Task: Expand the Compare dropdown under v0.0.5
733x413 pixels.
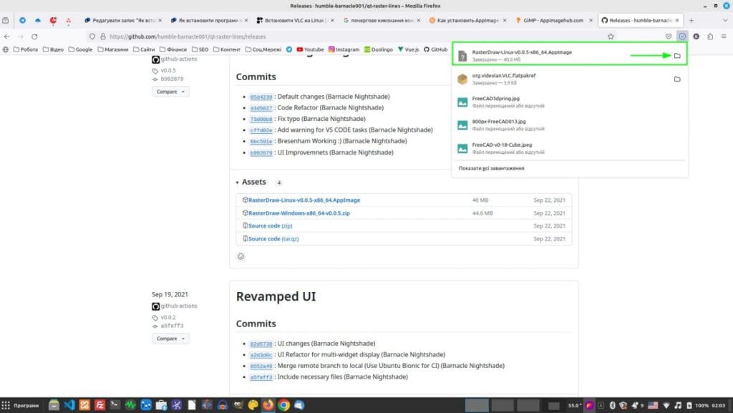Action: pyautogui.click(x=170, y=91)
